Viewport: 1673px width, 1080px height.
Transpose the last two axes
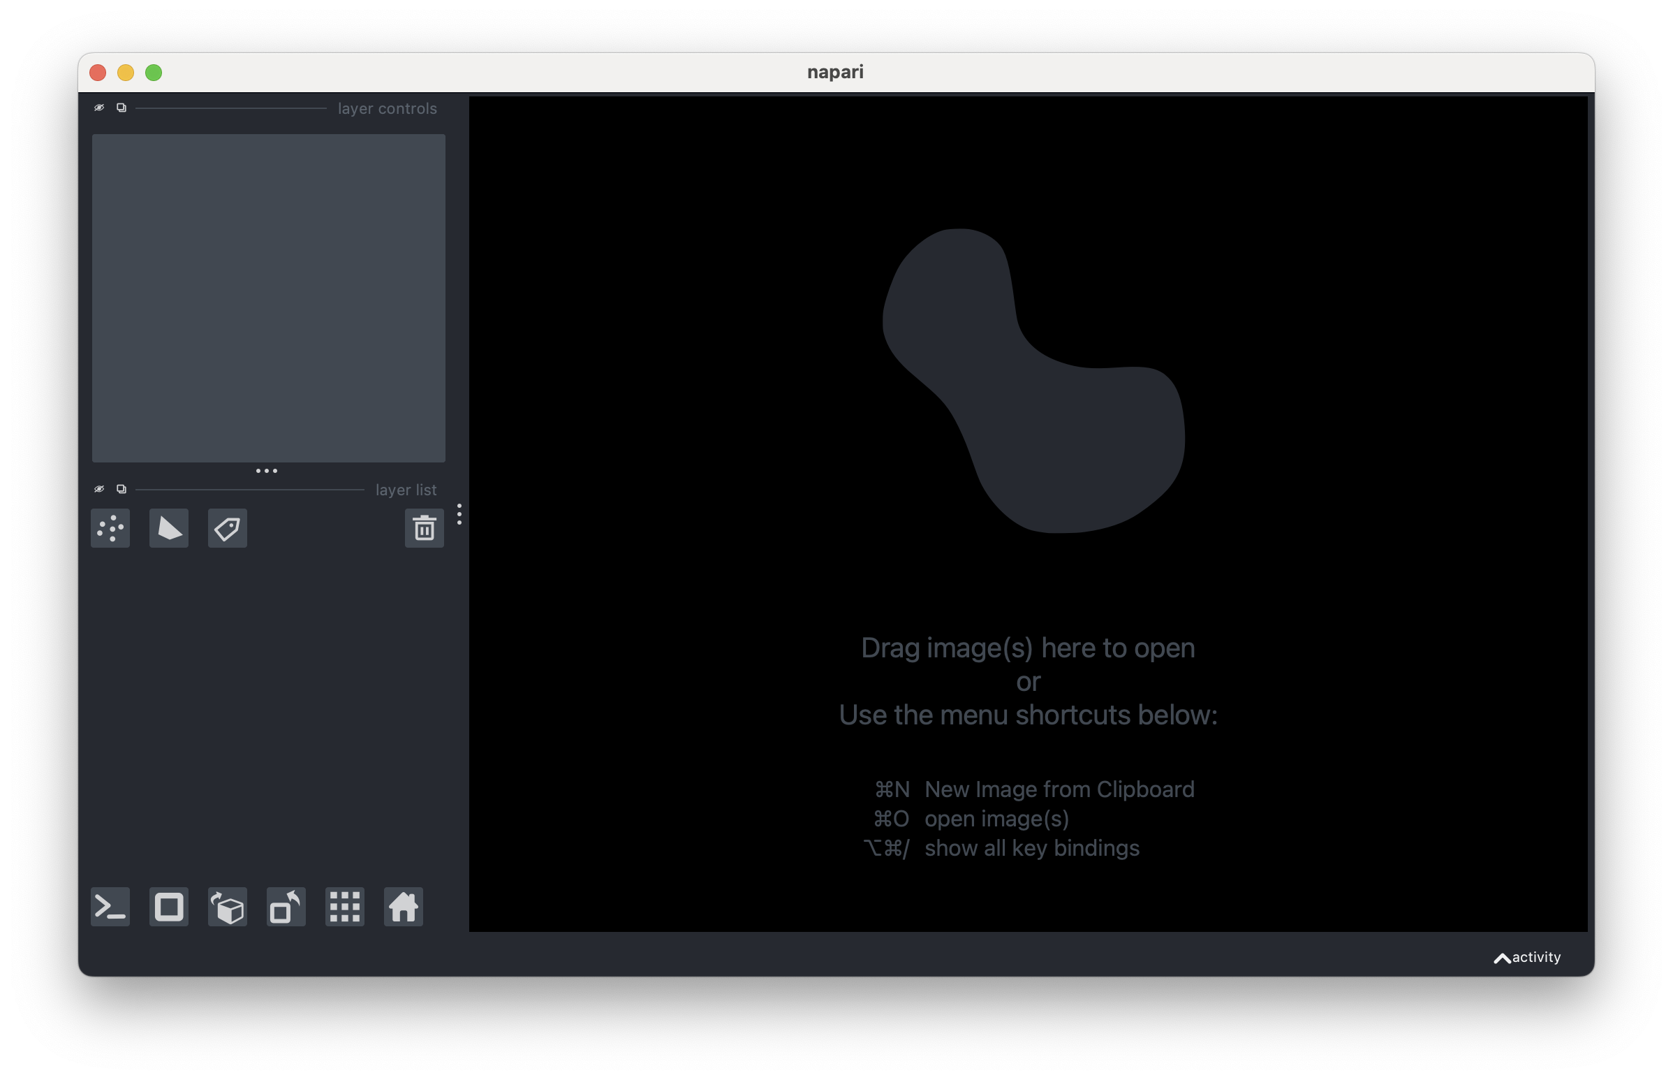coord(286,907)
